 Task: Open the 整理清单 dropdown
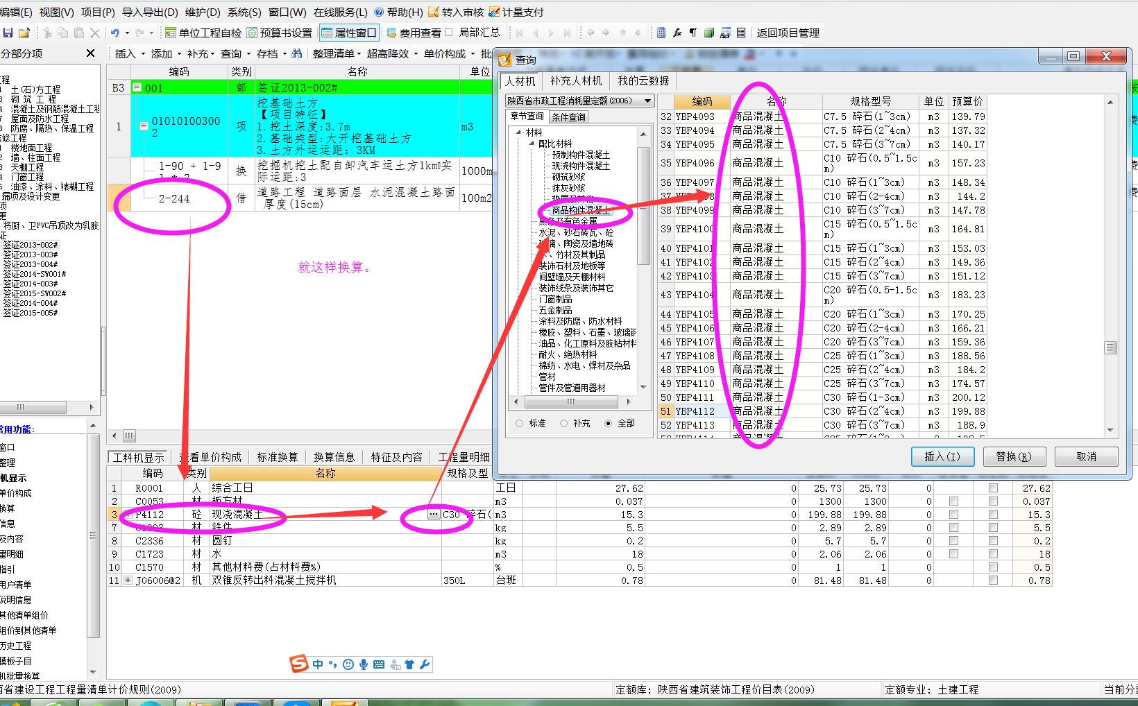click(x=337, y=53)
